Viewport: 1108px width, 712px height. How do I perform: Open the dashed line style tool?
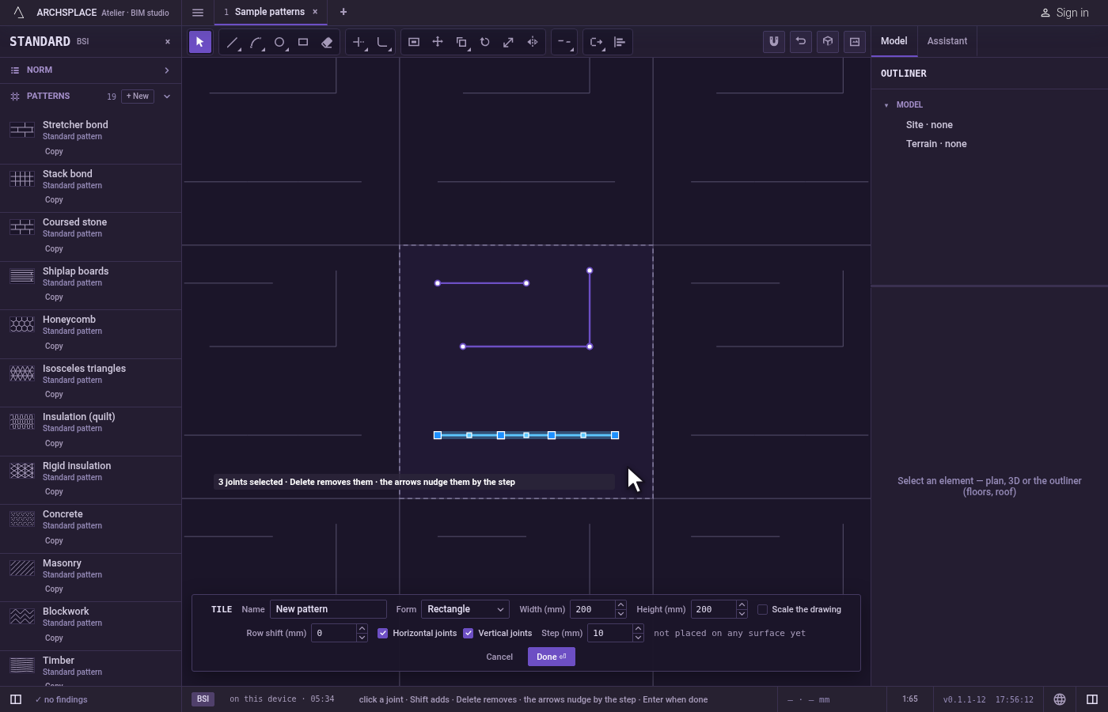(x=563, y=42)
